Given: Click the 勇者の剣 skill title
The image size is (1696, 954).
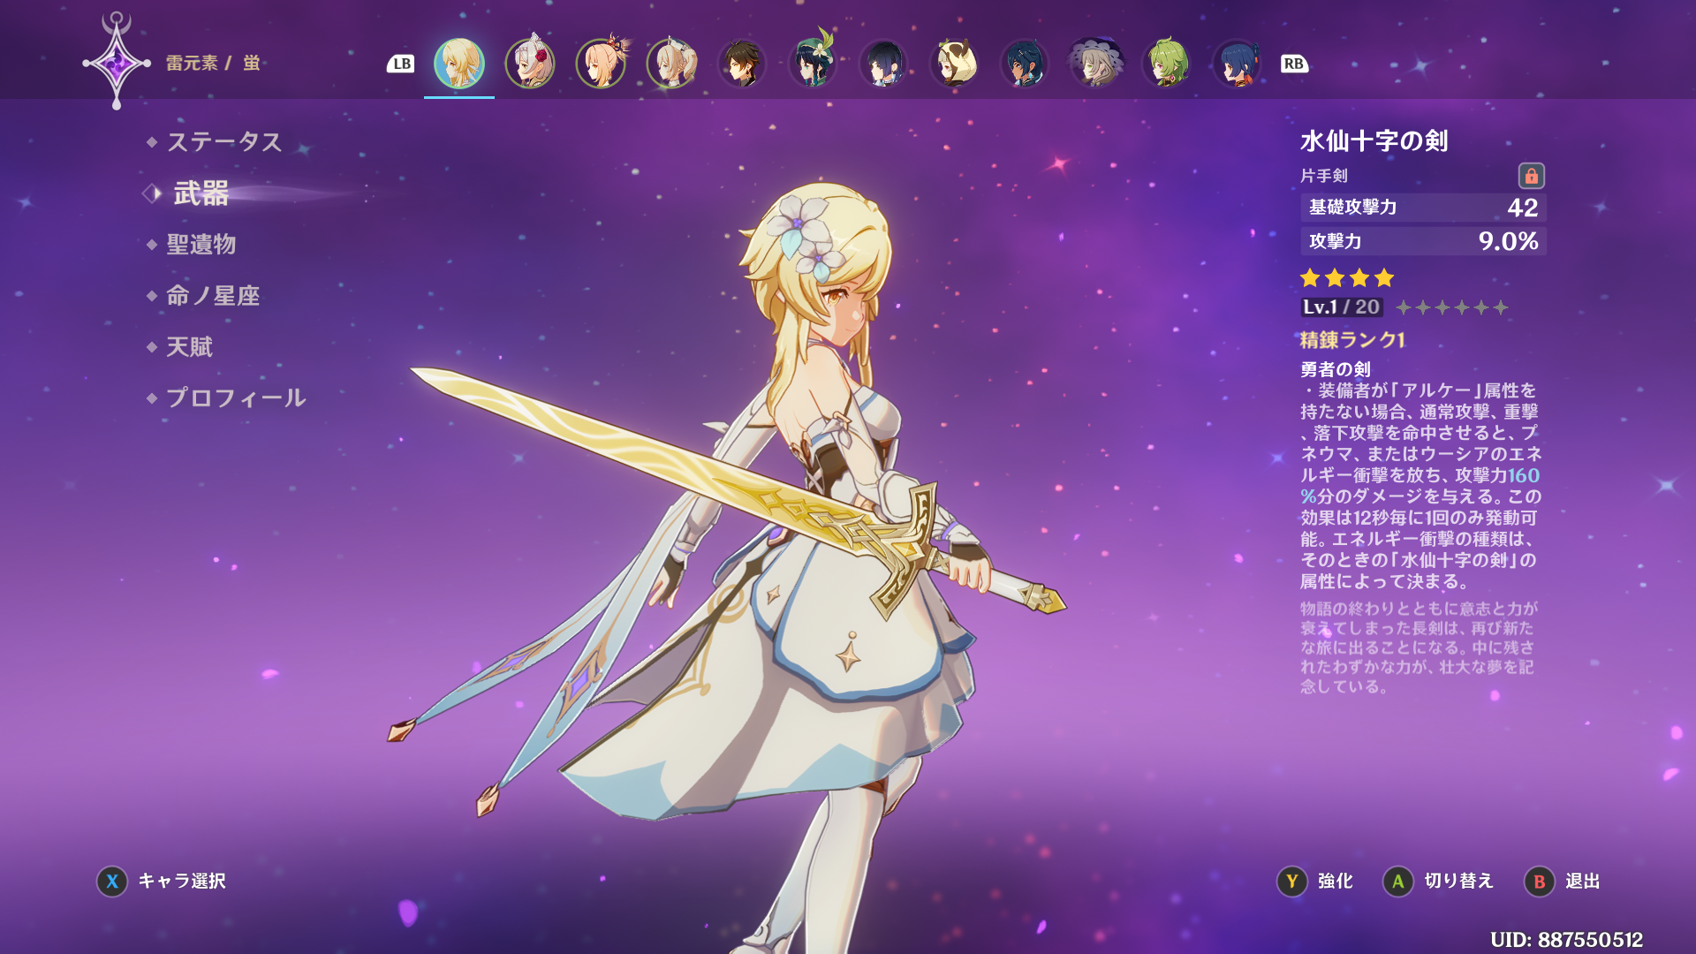Looking at the screenshot, I should pyautogui.click(x=1336, y=369).
